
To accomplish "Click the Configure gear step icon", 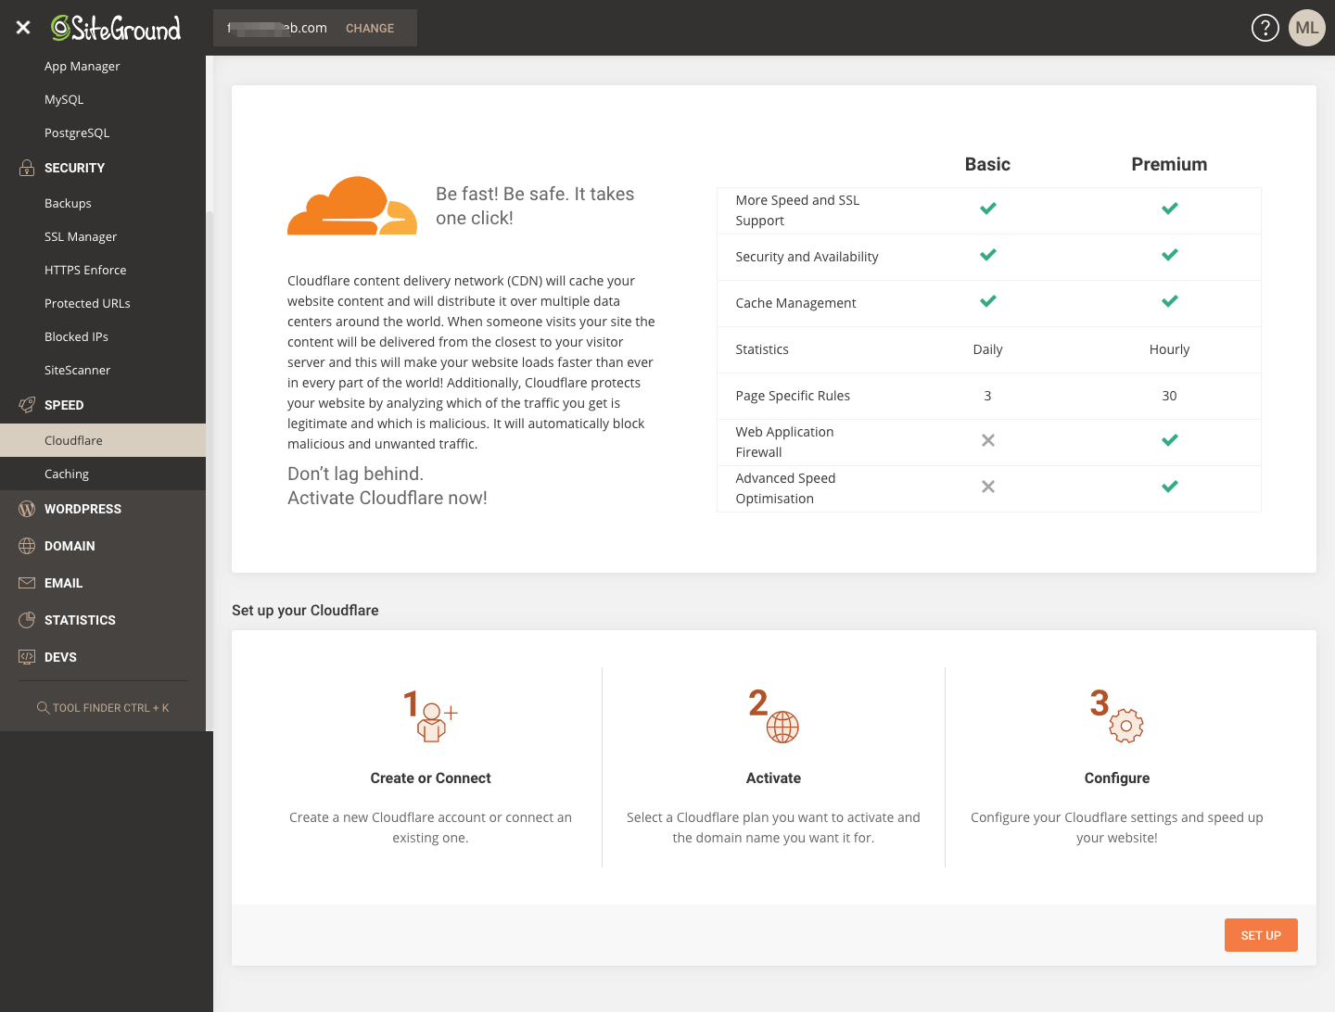I will (1117, 715).
